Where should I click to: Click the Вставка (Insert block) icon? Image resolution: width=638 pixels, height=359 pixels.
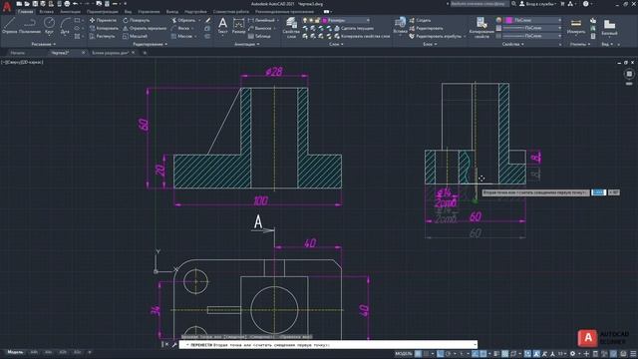tap(400, 25)
